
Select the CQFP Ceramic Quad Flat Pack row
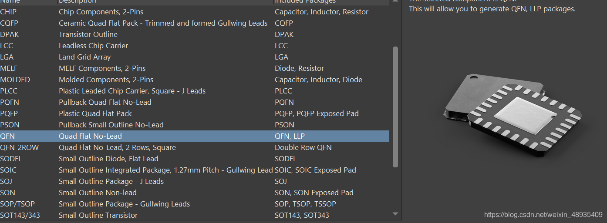(163, 23)
